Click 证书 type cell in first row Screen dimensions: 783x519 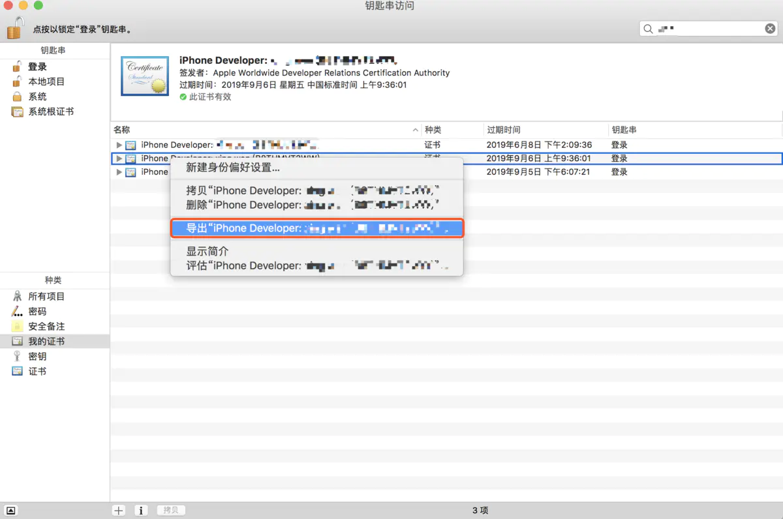pyautogui.click(x=432, y=145)
